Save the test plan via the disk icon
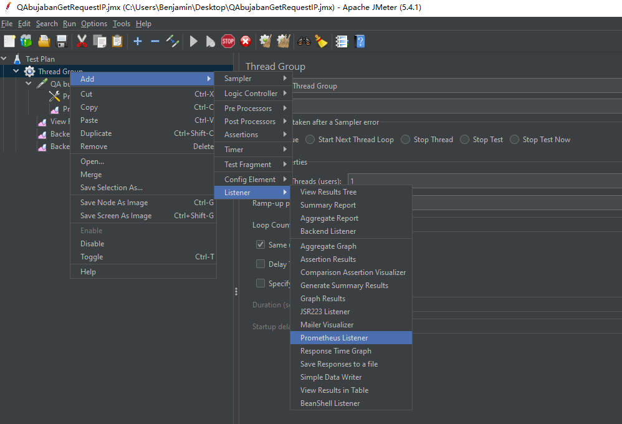This screenshot has height=424, width=622. click(x=60, y=41)
